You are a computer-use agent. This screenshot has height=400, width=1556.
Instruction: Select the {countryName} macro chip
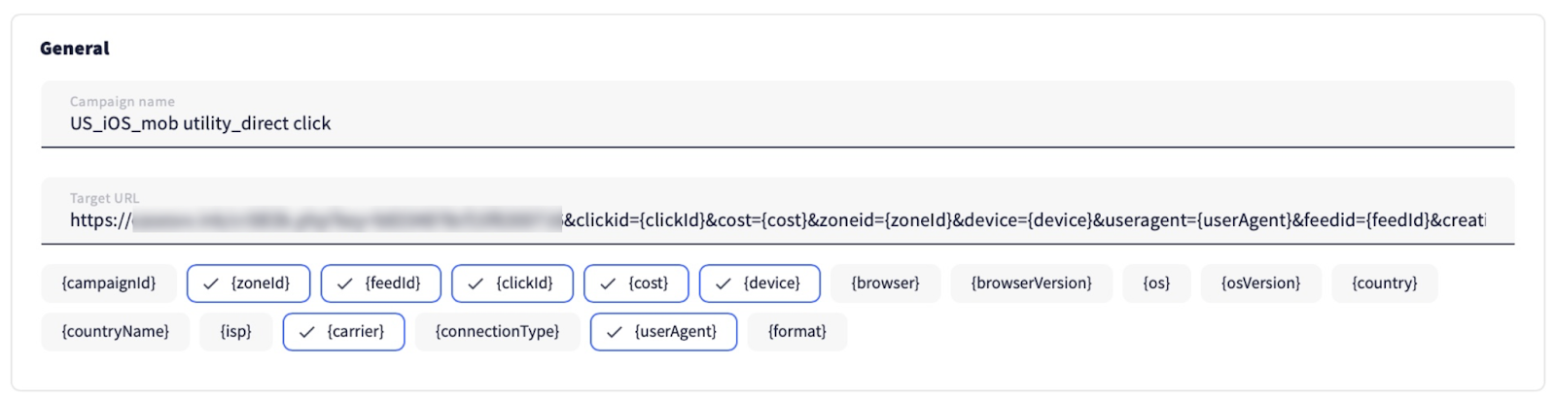[x=115, y=332]
